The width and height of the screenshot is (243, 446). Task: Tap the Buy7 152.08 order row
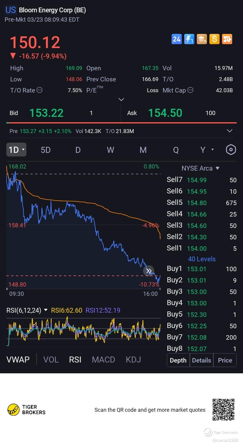coord(202,337)
